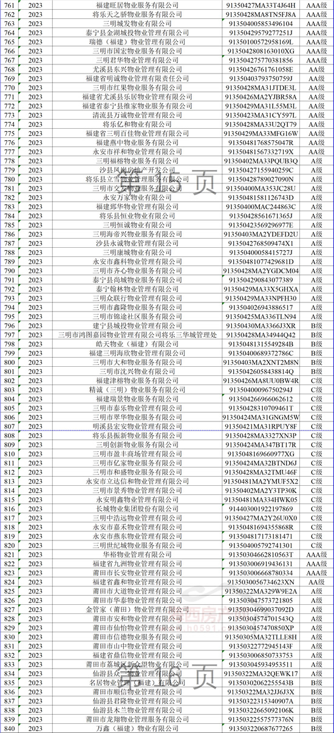Click AAA级 rating in row 821

click(318, 554)
